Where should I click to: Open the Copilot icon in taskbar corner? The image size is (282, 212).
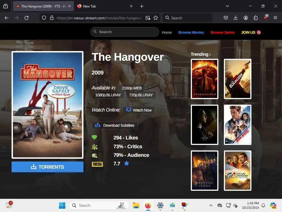pos(273,205)
